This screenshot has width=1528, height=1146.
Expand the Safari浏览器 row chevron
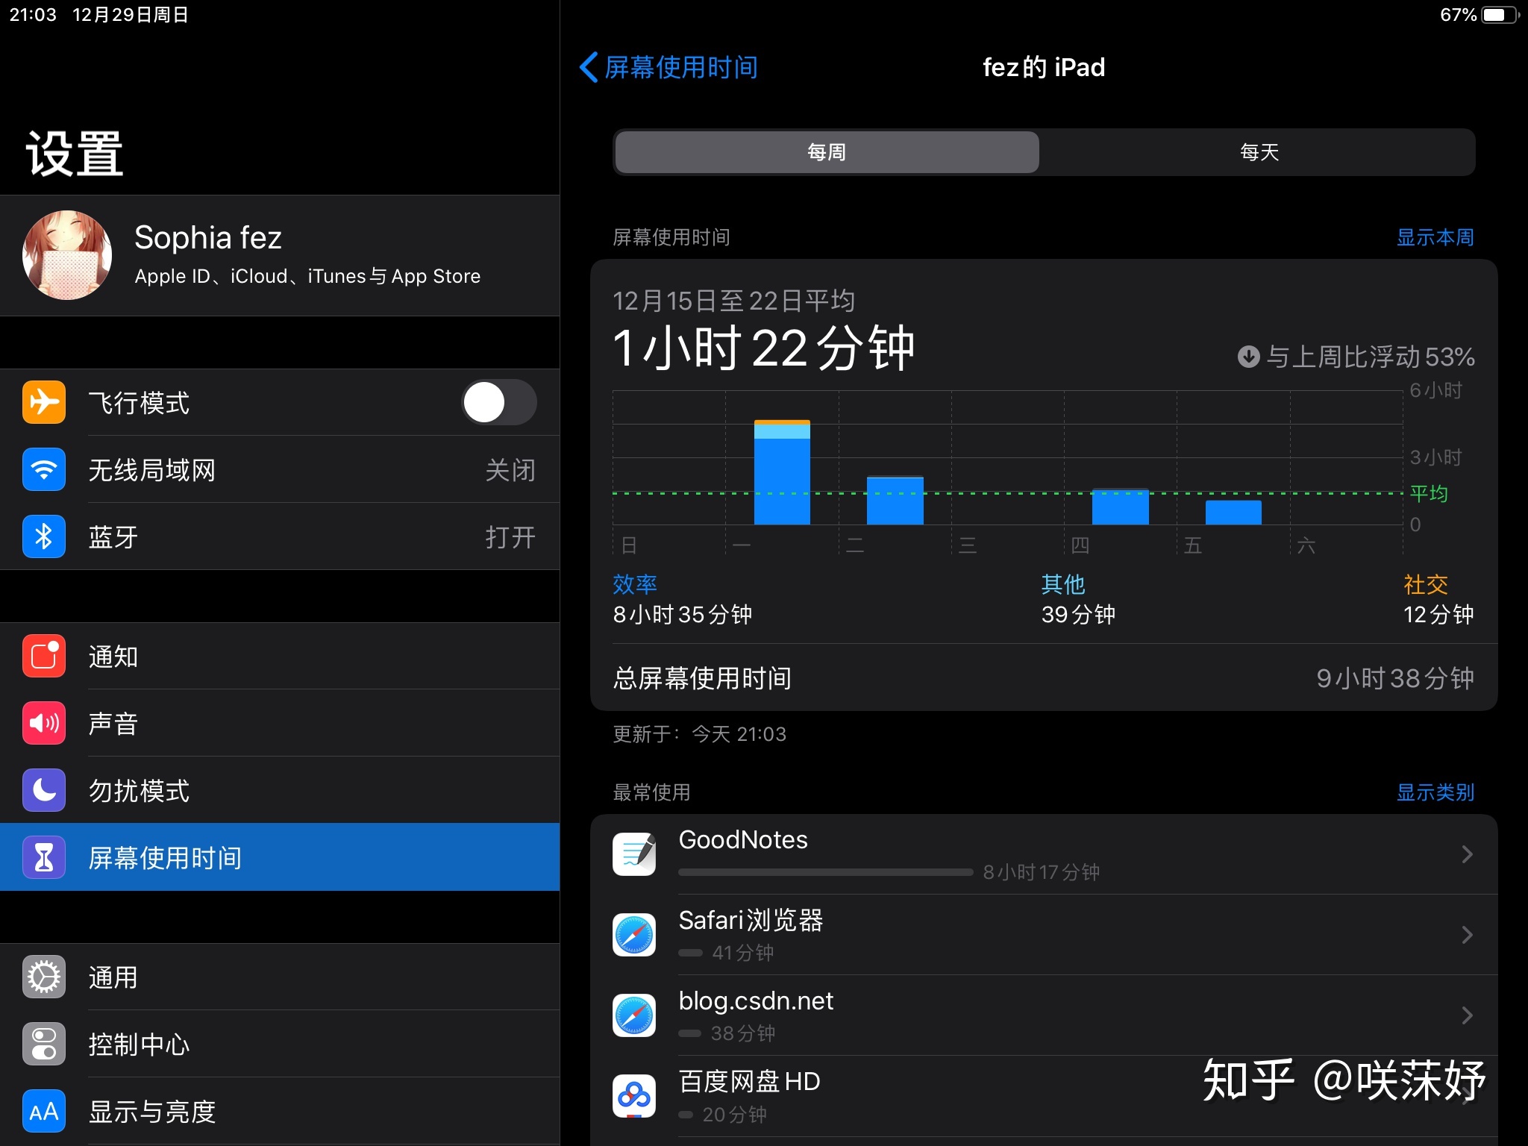click(x=1467, y=935)
